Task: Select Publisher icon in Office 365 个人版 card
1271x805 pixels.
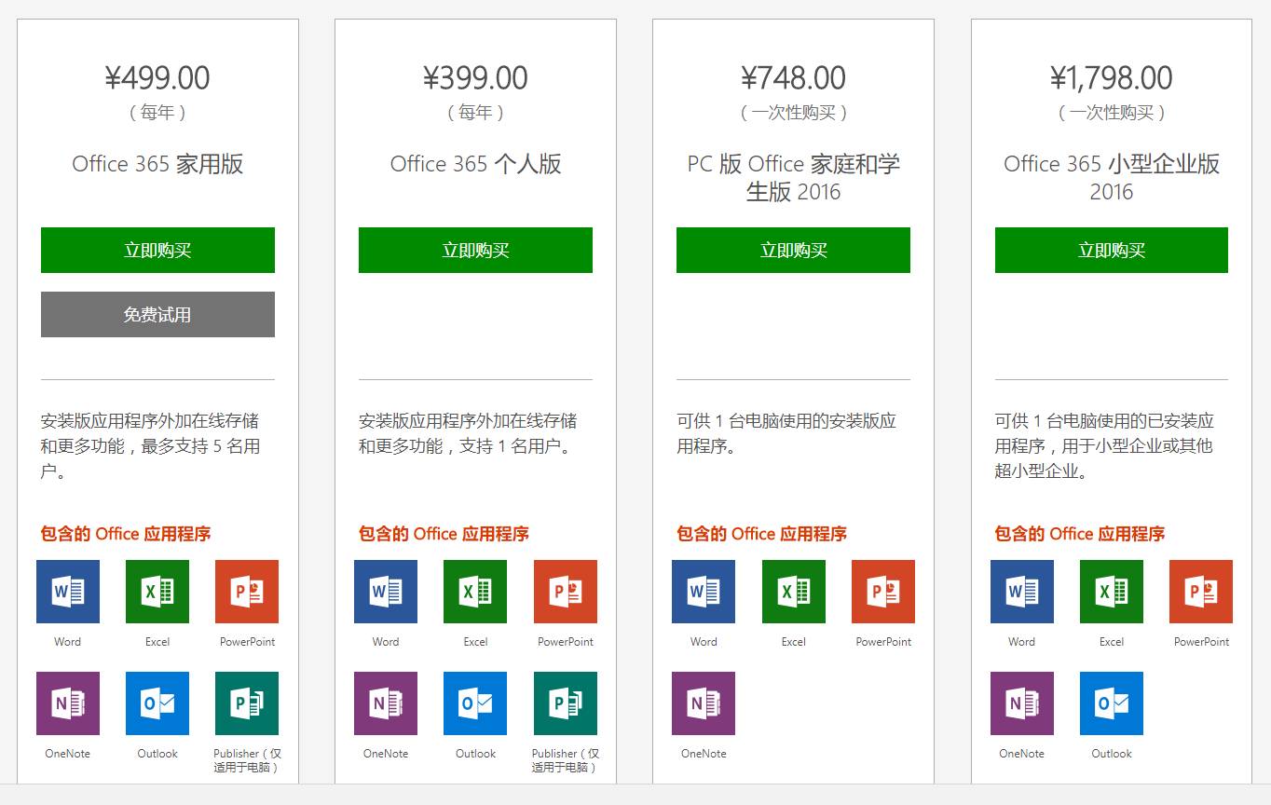Action: point(566,703)
